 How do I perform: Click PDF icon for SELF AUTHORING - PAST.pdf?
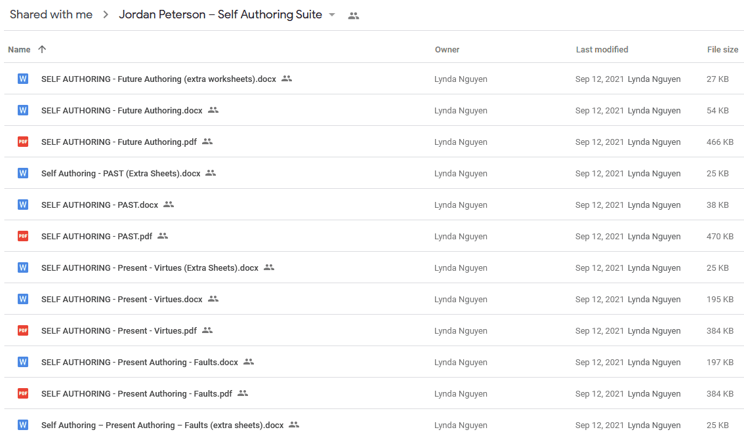[23, 236]
